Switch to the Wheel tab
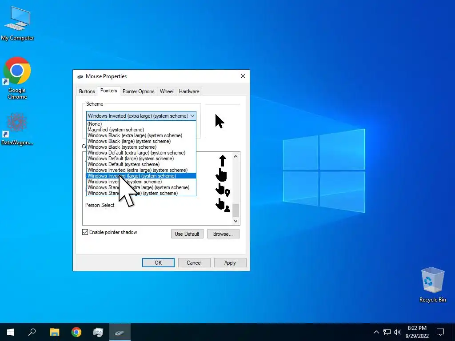This screenshot has width=455, height=341. (167, 91)
